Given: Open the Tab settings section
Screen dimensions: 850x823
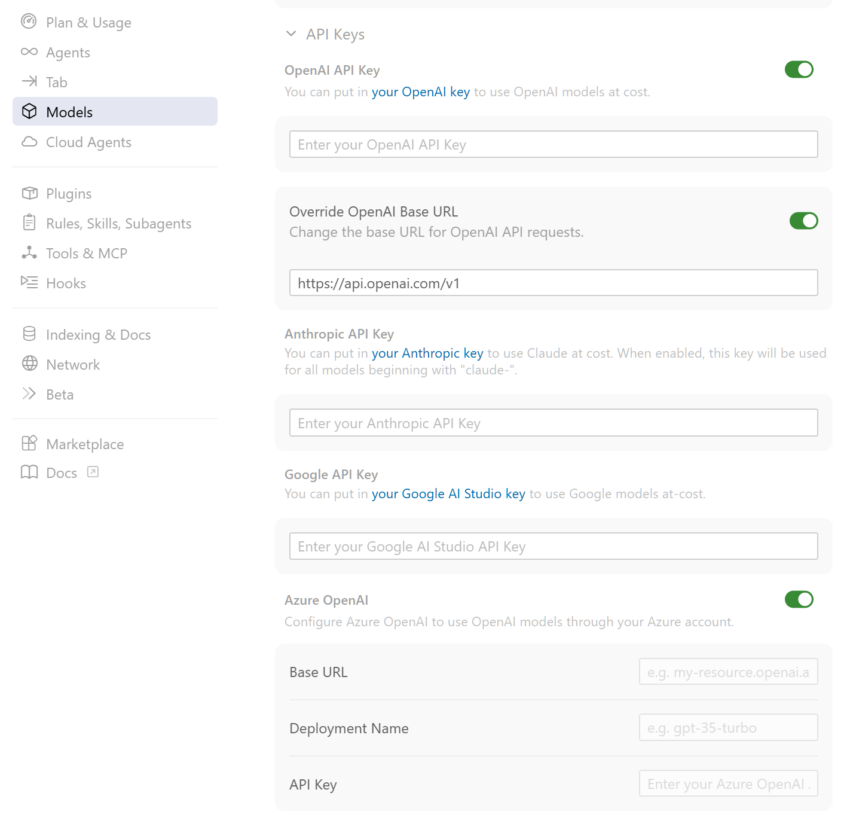Looking at the screenshot, I should point(115,82).
